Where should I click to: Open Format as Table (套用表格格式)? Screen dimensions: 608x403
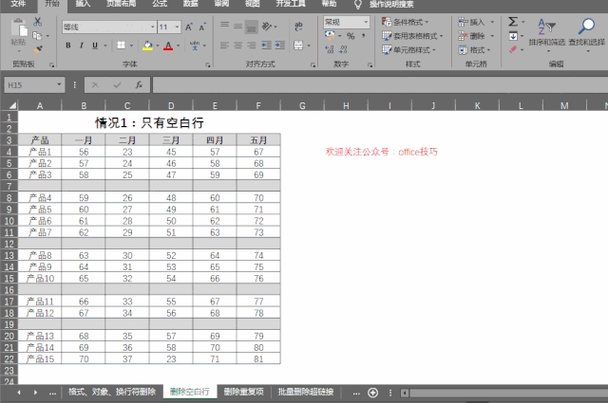coord(412,36)
